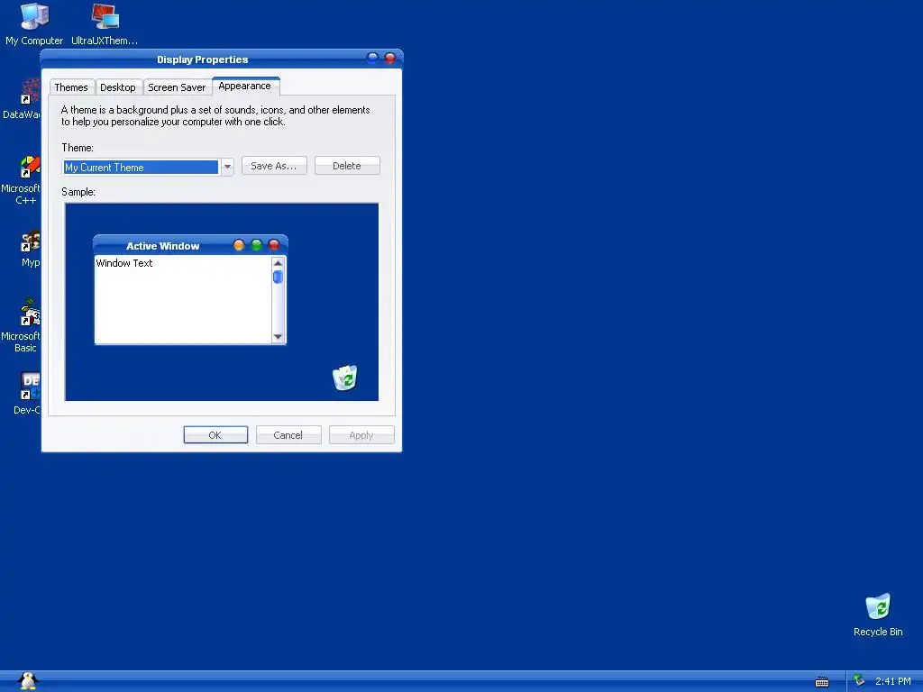Click the sample scrollbar down arrow
This screenshot has width=923, height=692.
[278, 337]
